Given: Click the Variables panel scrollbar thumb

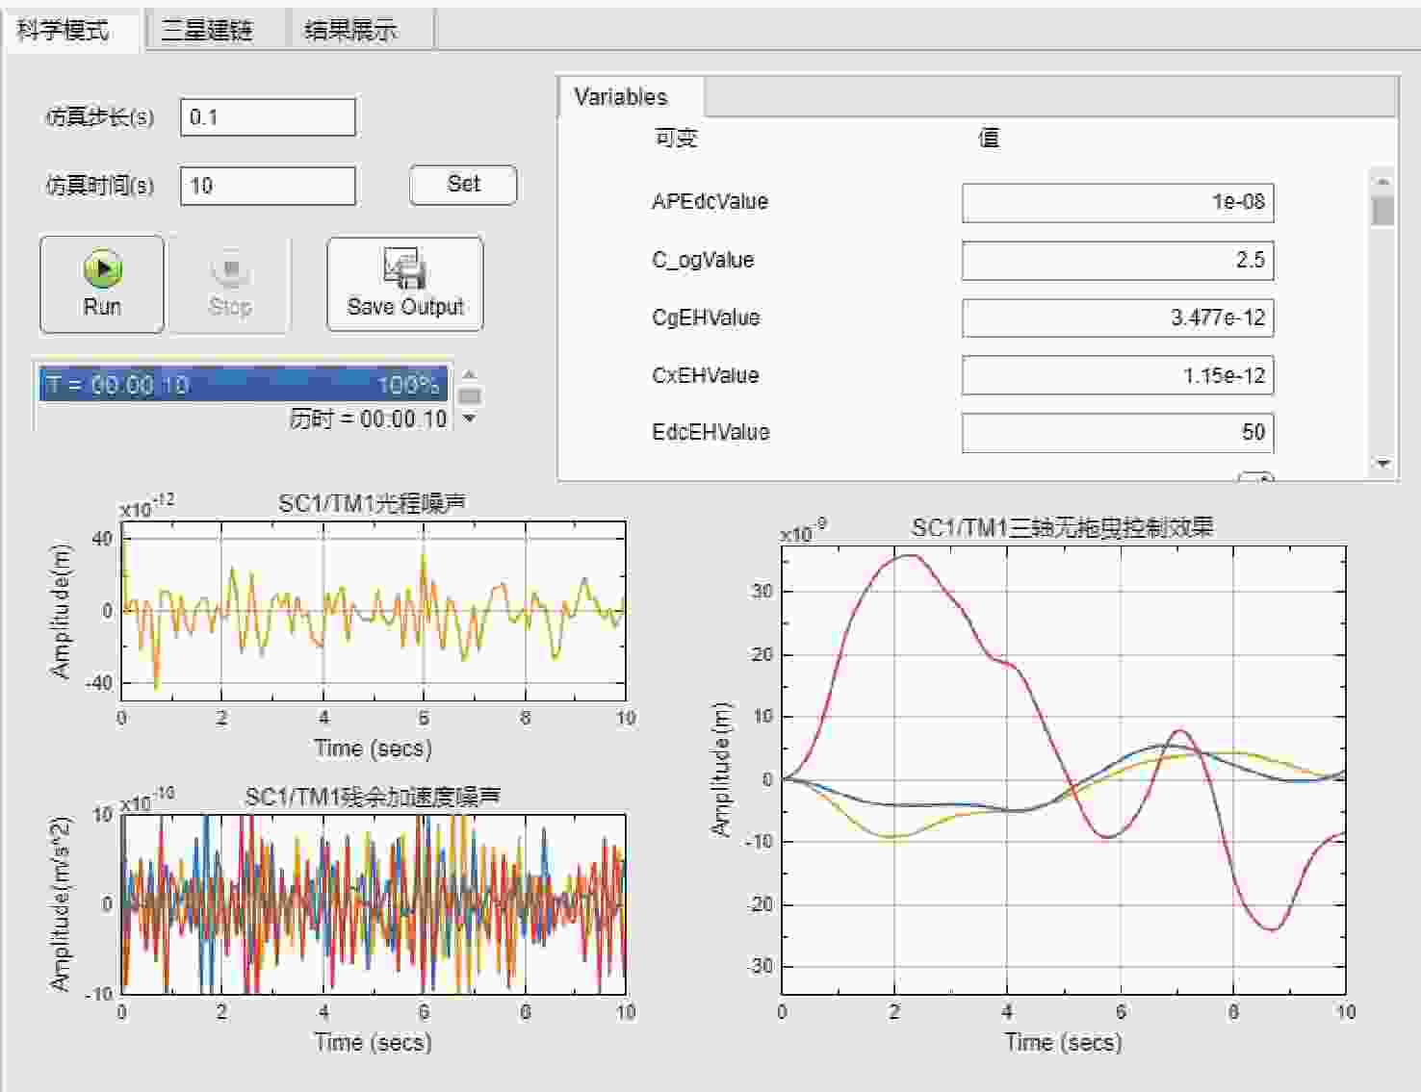Looking at the screenshot, I should 1382,210.
